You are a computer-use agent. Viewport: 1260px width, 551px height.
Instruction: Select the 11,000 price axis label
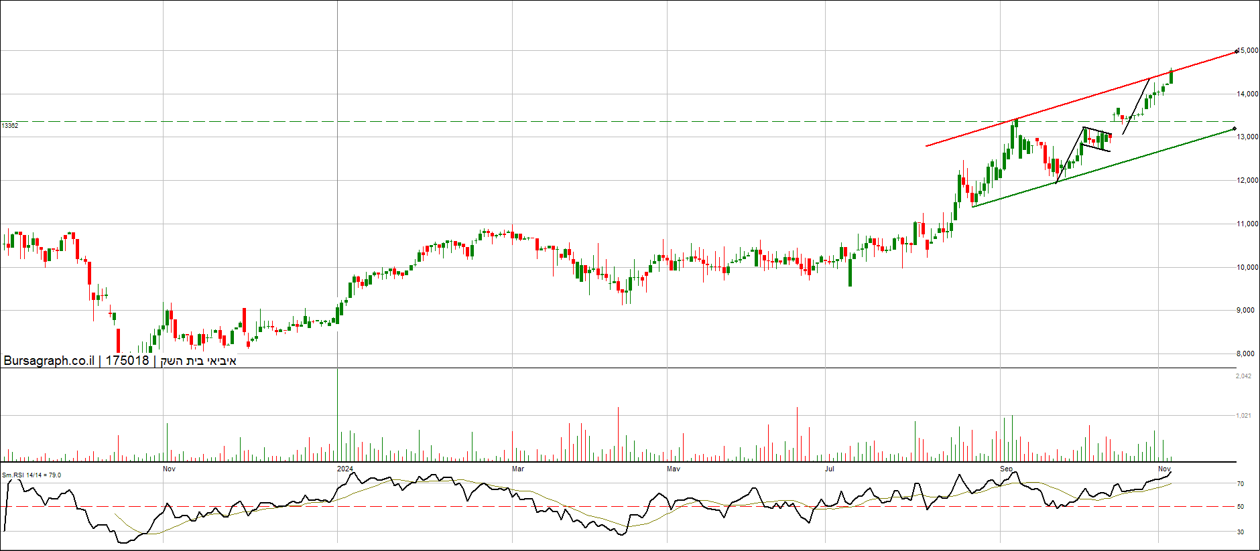[1247, 224]
